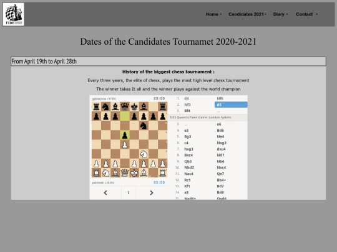Image resolution: width=337 pixels, height=252 pixels.
Task: Click the black bishop on c8
Action: [x=115, y=106]
